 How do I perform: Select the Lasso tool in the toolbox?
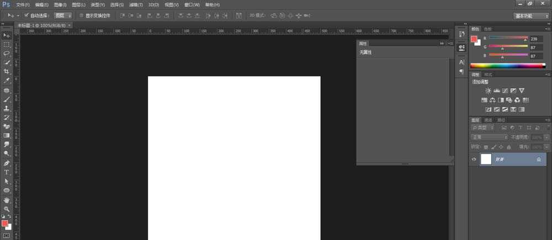point(7,54)
